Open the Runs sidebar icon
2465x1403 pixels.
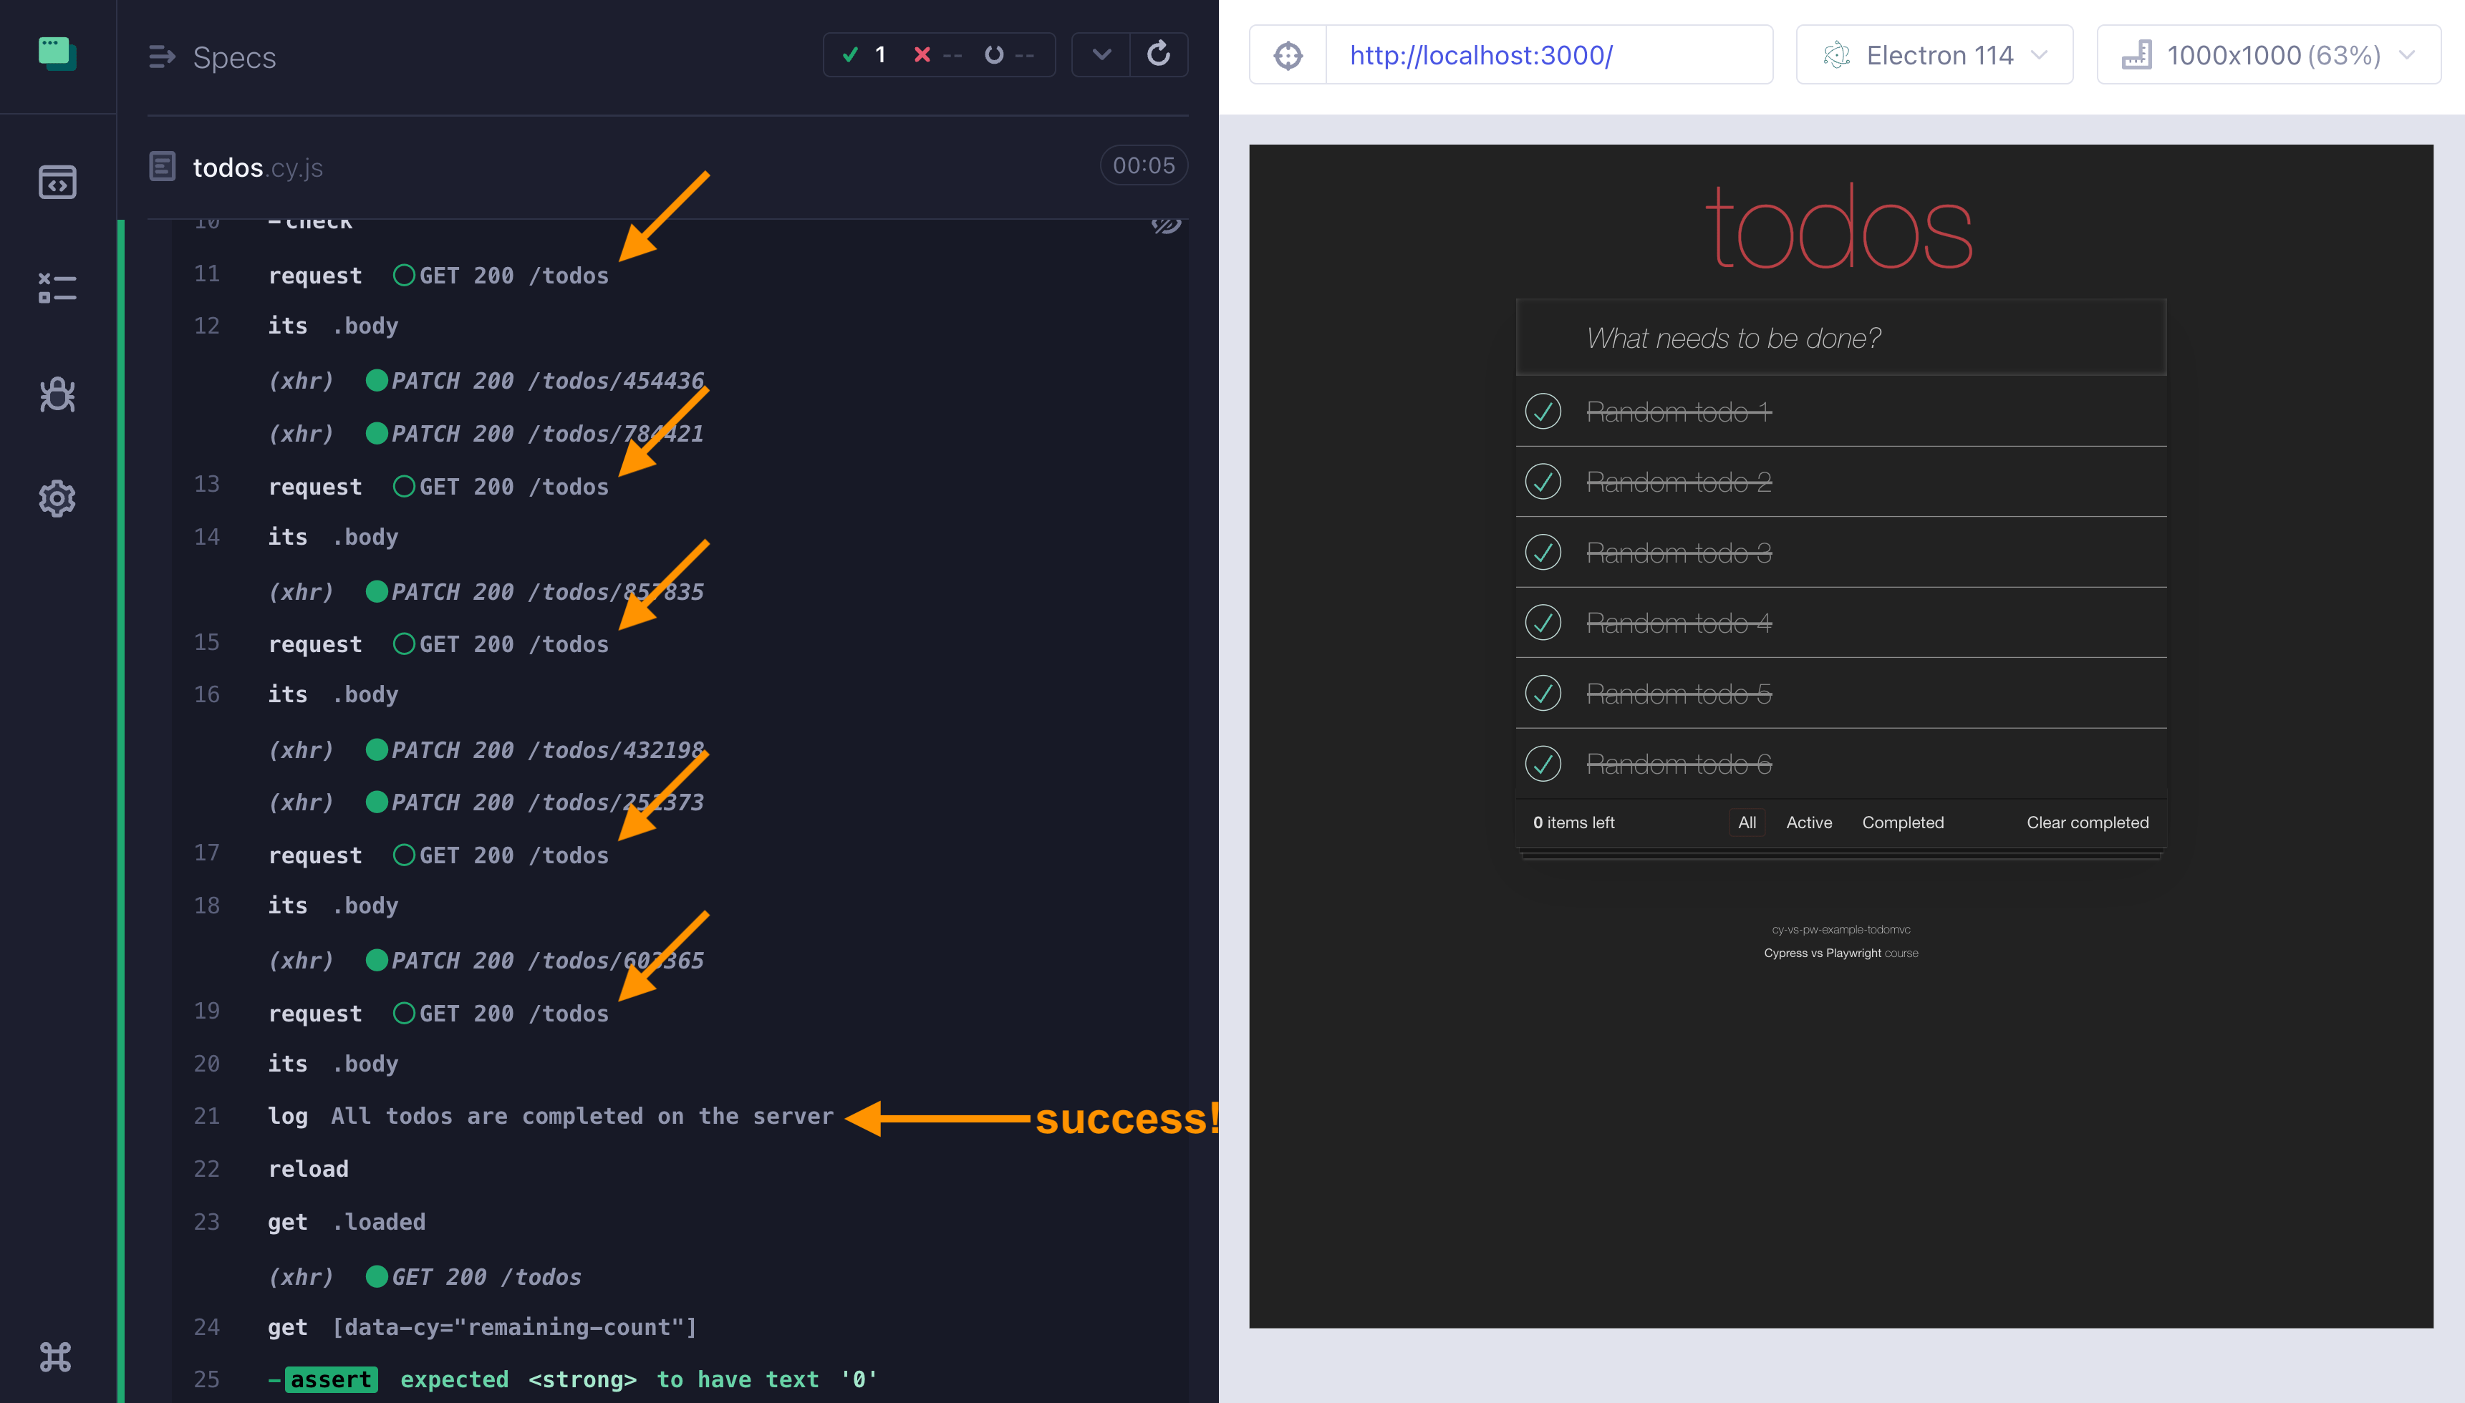tap(57, 288)
